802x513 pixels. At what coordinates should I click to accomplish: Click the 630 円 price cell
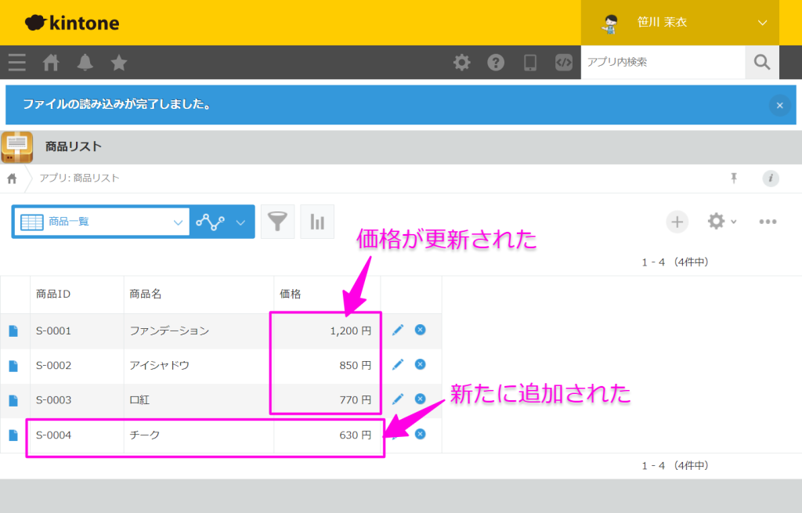pyautogui.click(x=327, y=435)
